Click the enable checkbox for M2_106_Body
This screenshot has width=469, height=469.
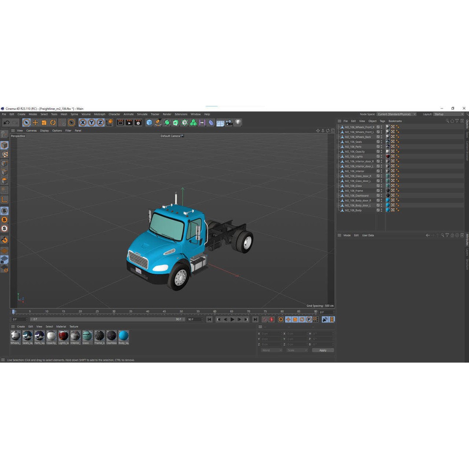coord(378,210)
